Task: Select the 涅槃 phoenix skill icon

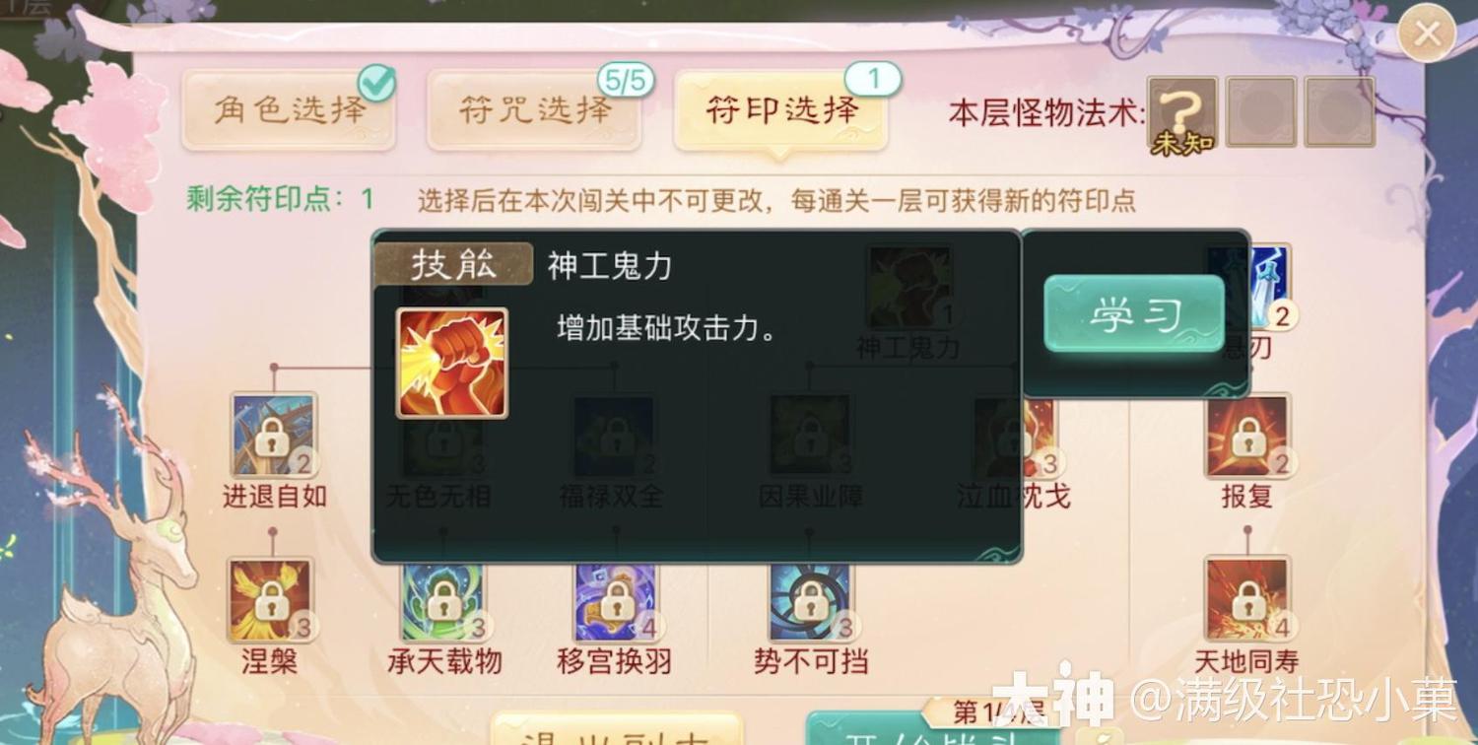Action: (270, 599)
